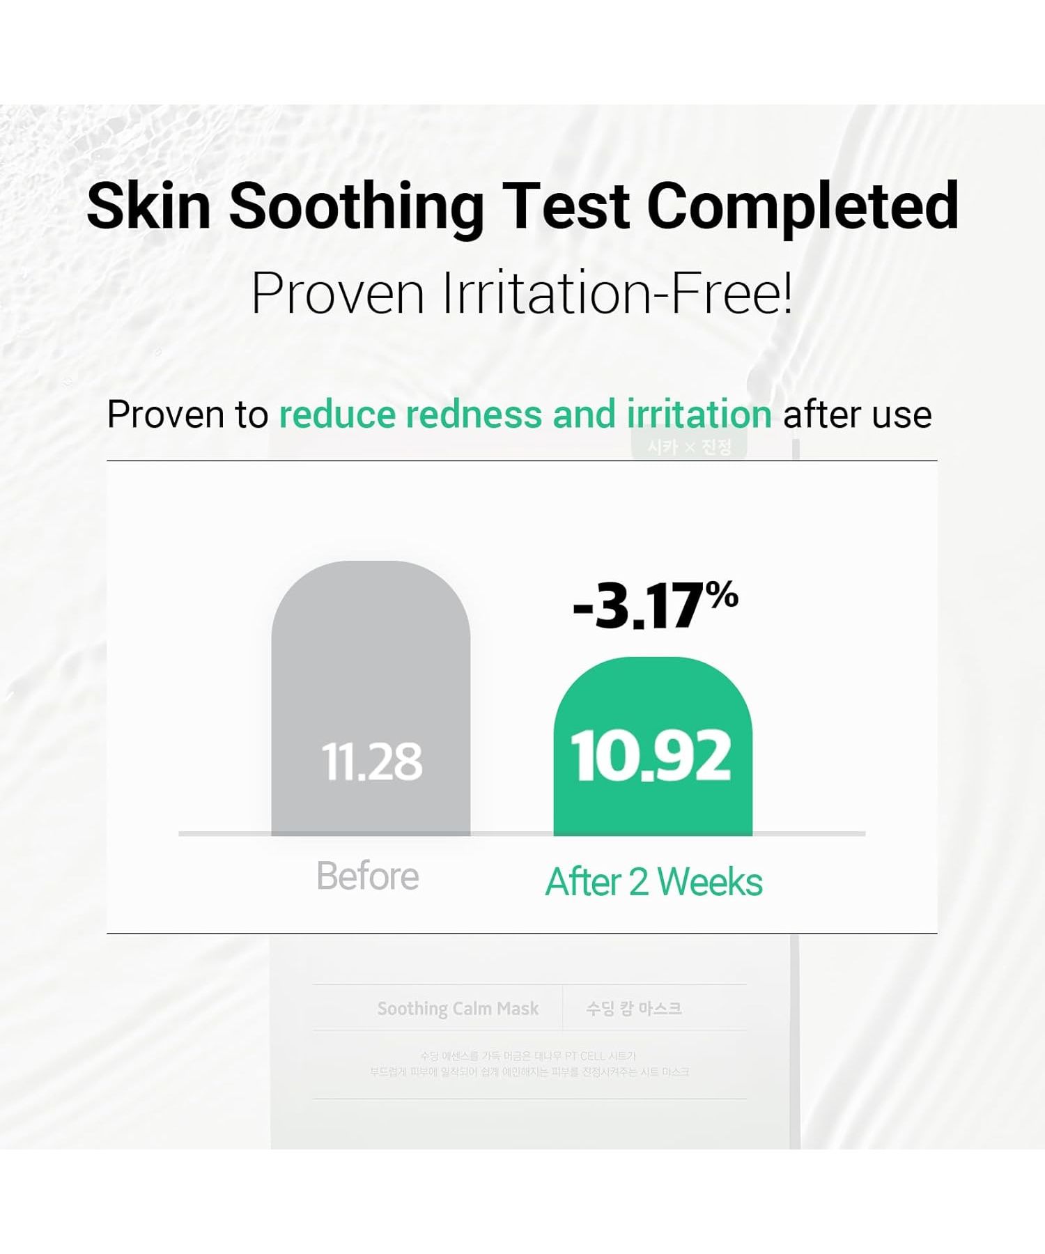Click the "Proven Irritation-Free!" subheading
Image resolution: width=1045 pixels, height=1254 pixels.
522,293
